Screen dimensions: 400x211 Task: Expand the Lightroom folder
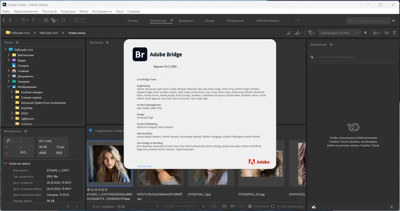click(11, 118)
